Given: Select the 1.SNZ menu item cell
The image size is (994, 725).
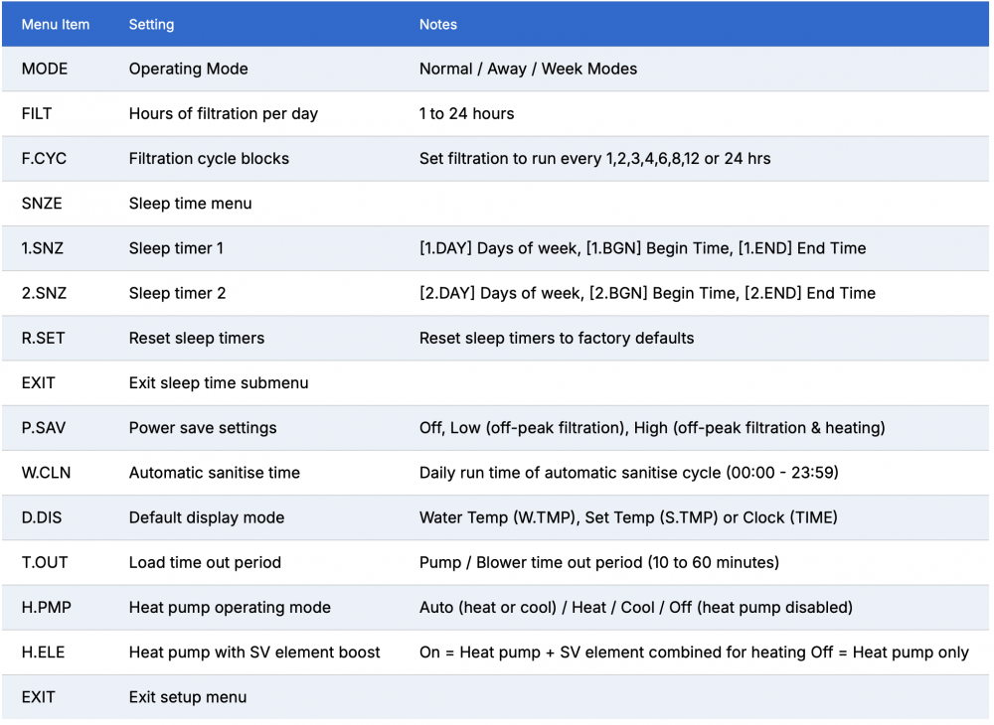Looking at the screenshot, I should click(43, 249).
